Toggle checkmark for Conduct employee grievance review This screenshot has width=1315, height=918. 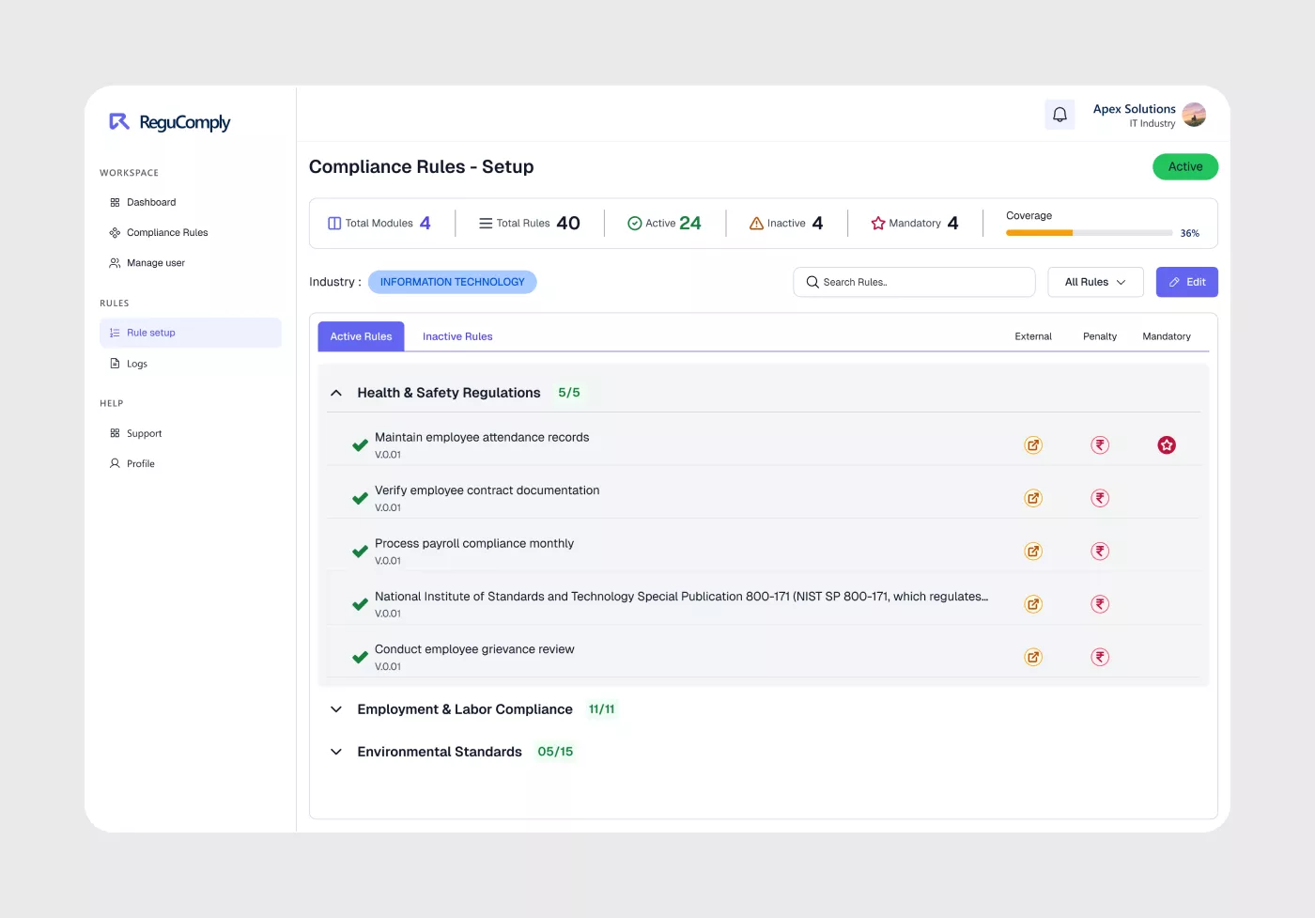360,658
